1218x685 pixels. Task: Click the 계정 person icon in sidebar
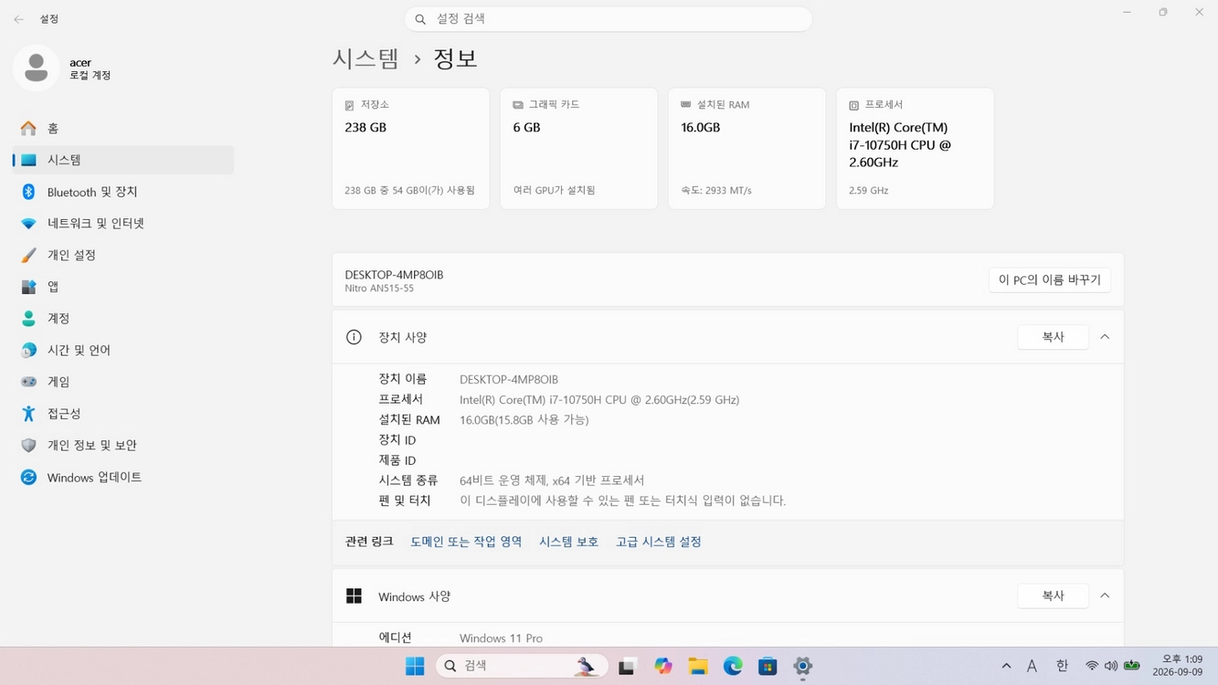coord(29,319)
